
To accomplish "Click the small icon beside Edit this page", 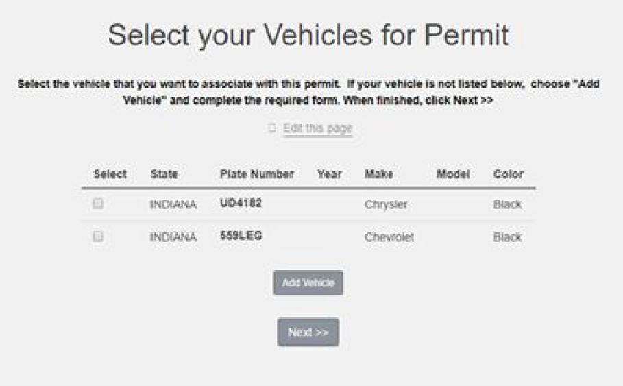I will tap(271, 128).
